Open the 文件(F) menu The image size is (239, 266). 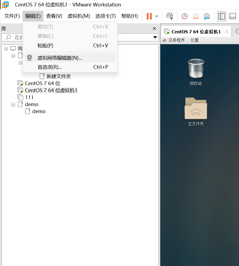[x=12, y=16]
